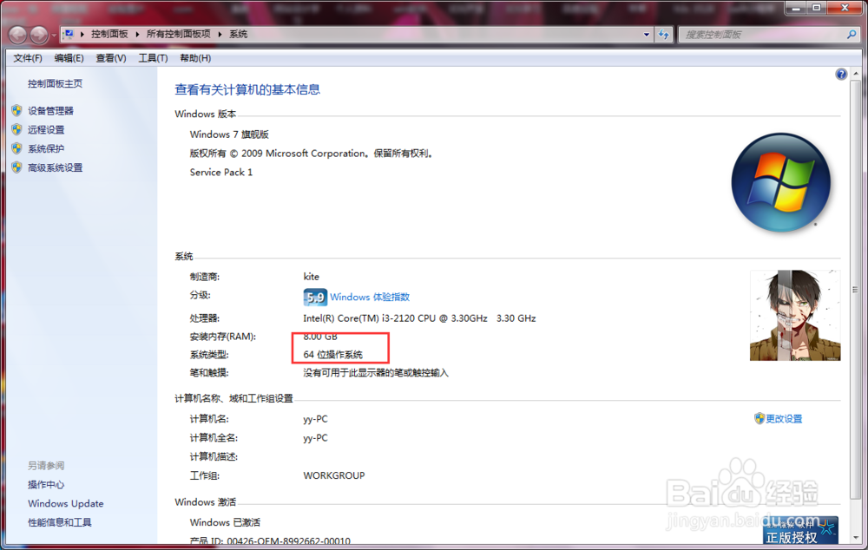Click the search magnifier icon

coord(851,35)
